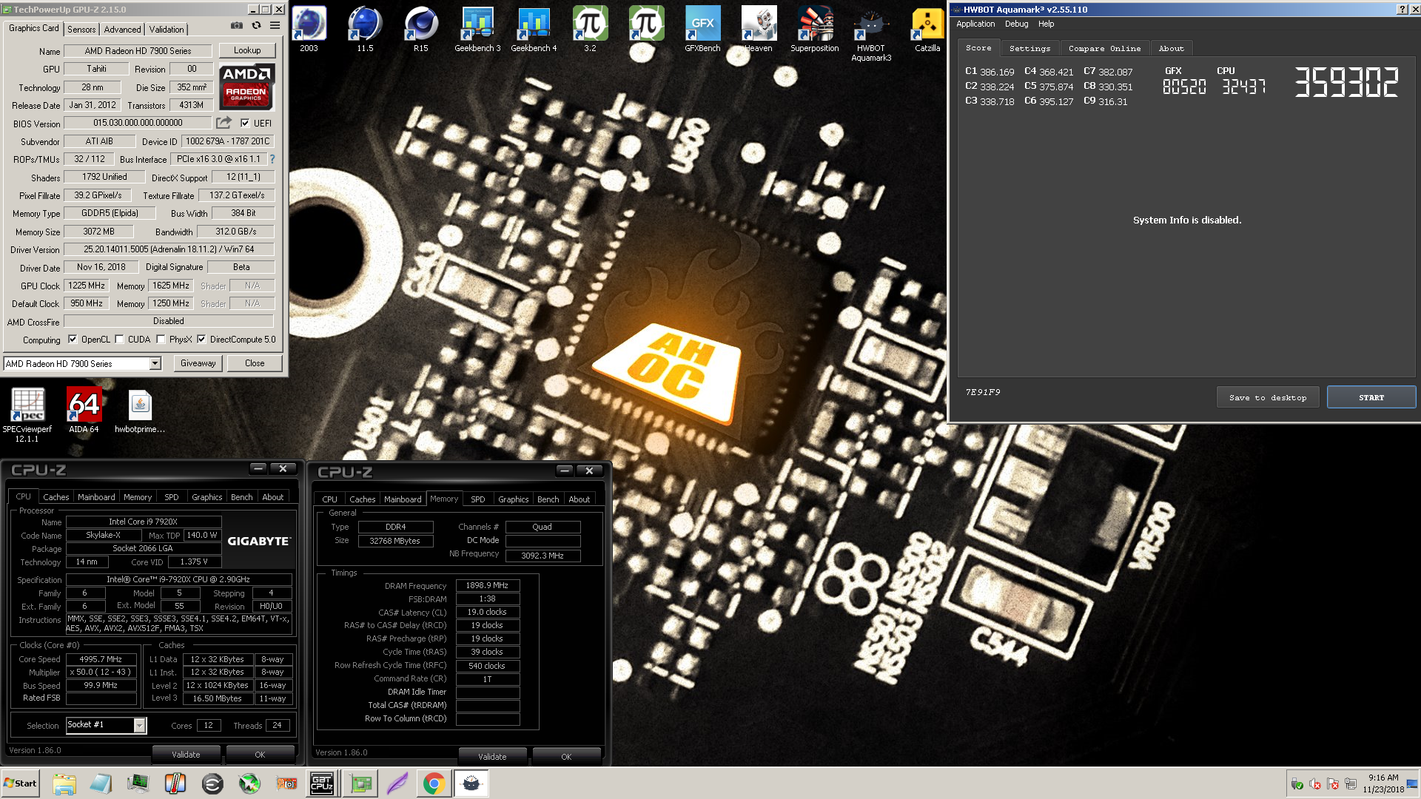This screenshot has width=1421, height=799.
Task: Open the 3DMark 2003 desktop shortcut
Action: [309, 30]
